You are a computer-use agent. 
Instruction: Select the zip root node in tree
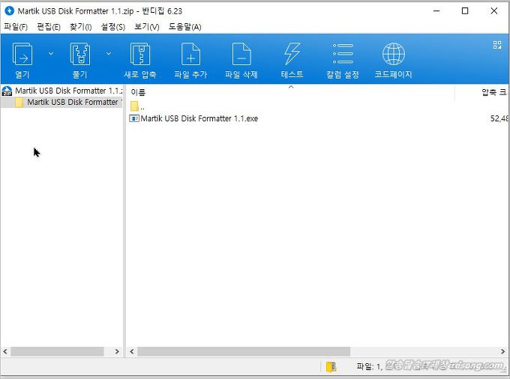click(x=64, y=91)
